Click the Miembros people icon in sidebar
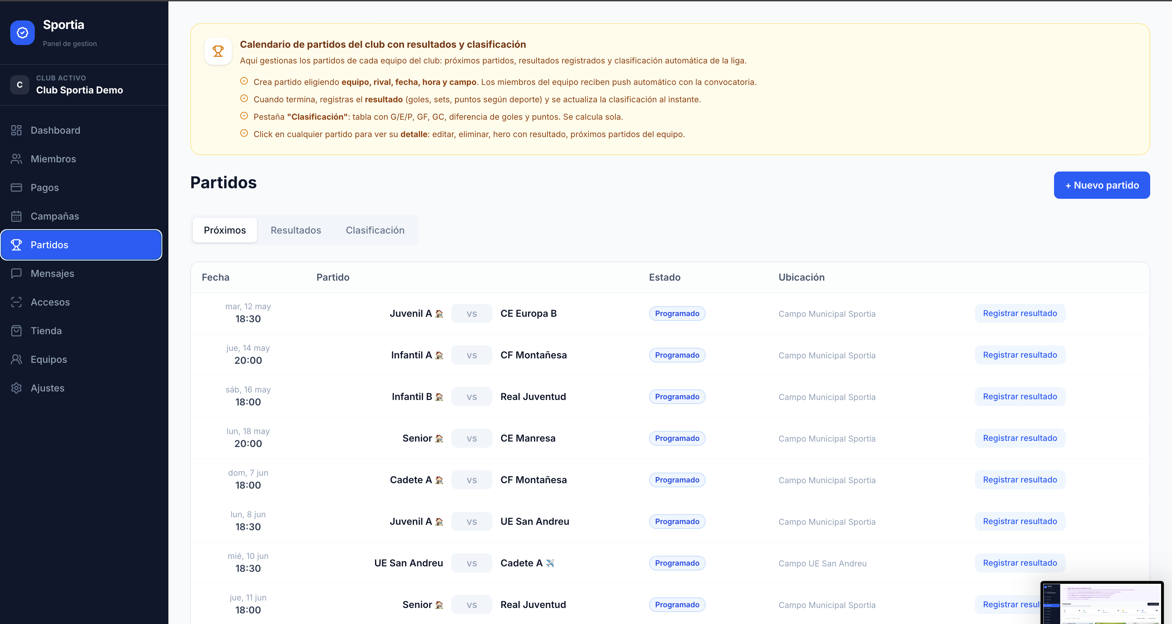 [x=16, y=159]
